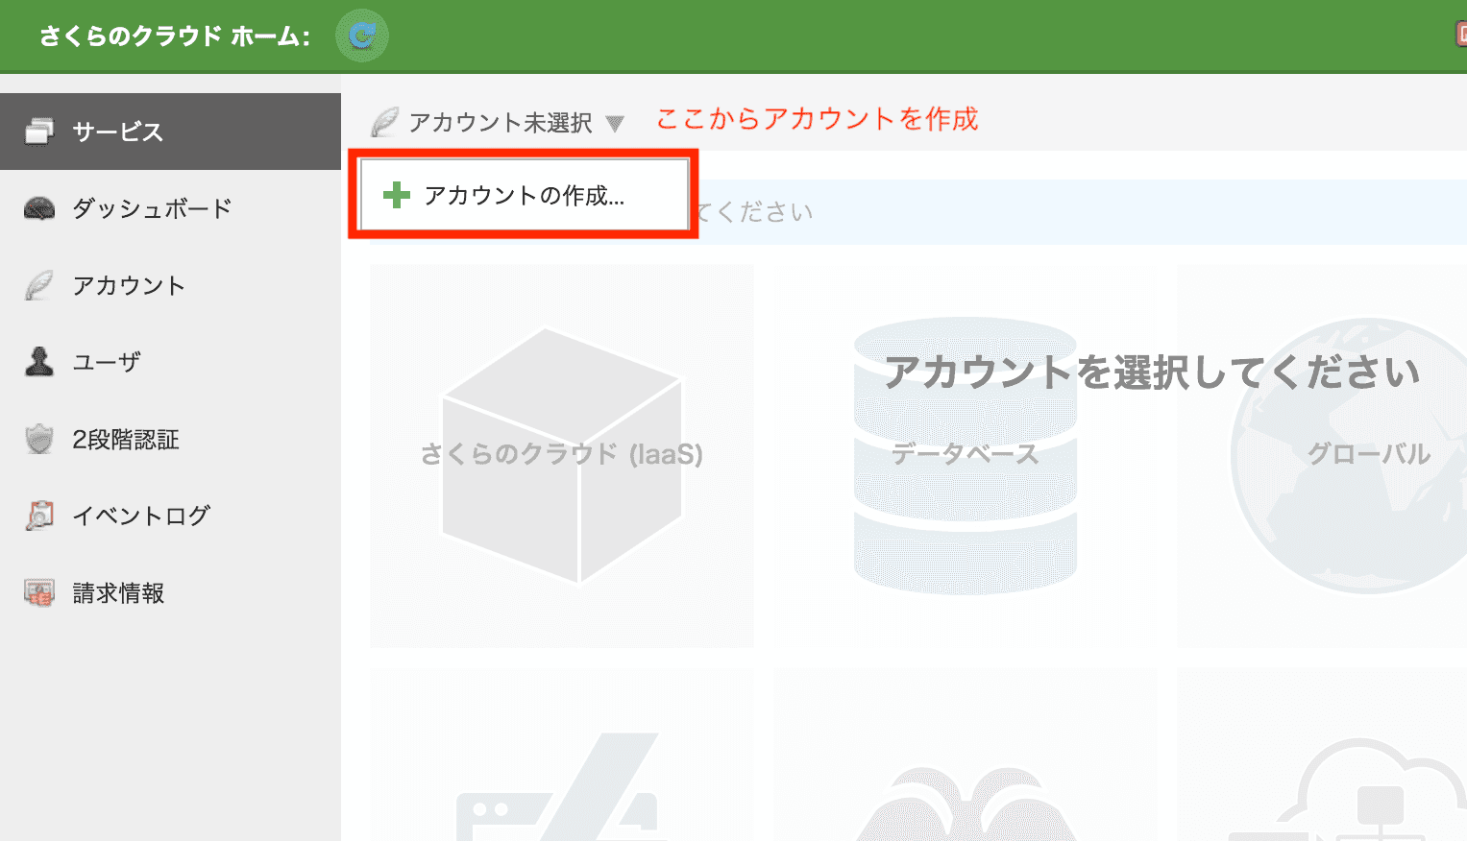
Task: Click the ユーザ person icon
Action: click(x=39, y=362)
